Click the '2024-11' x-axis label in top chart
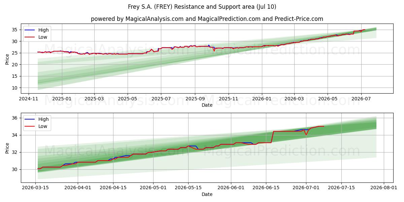The image size is (404, 202). point(28,99)
